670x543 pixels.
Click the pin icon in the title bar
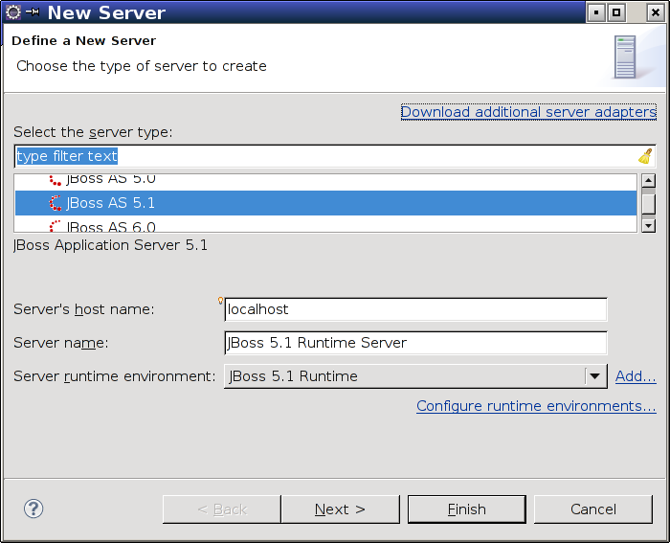pyautogui.click(x=33, y=12)
